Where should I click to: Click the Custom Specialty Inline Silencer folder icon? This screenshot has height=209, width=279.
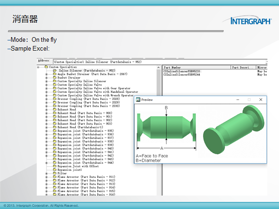coord(54,81)
